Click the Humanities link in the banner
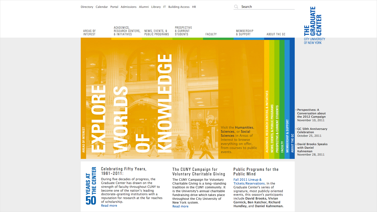Viewport: 377px width, 212px height. pyautogui.click(x=244, y=127)
